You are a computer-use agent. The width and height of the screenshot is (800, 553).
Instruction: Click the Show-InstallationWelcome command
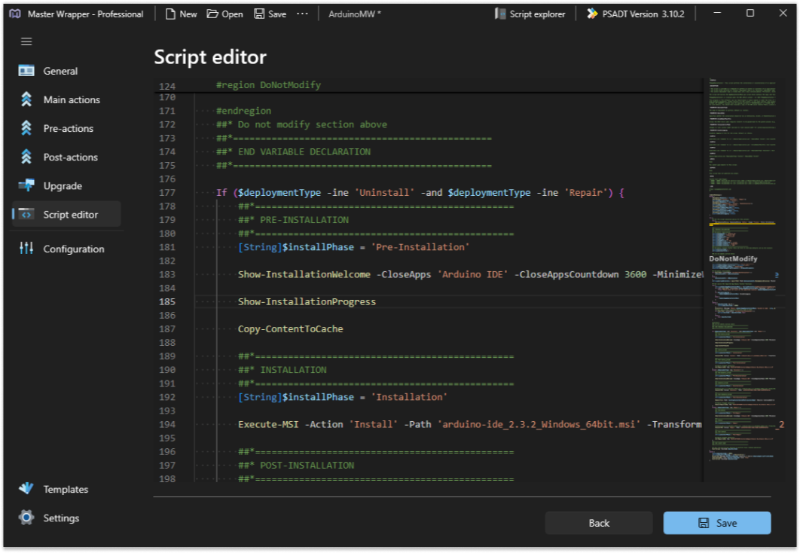coord(304,275)
